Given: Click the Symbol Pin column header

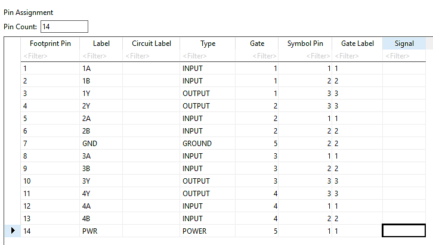Looking at the screenshot, I should [x=305, y=44].
